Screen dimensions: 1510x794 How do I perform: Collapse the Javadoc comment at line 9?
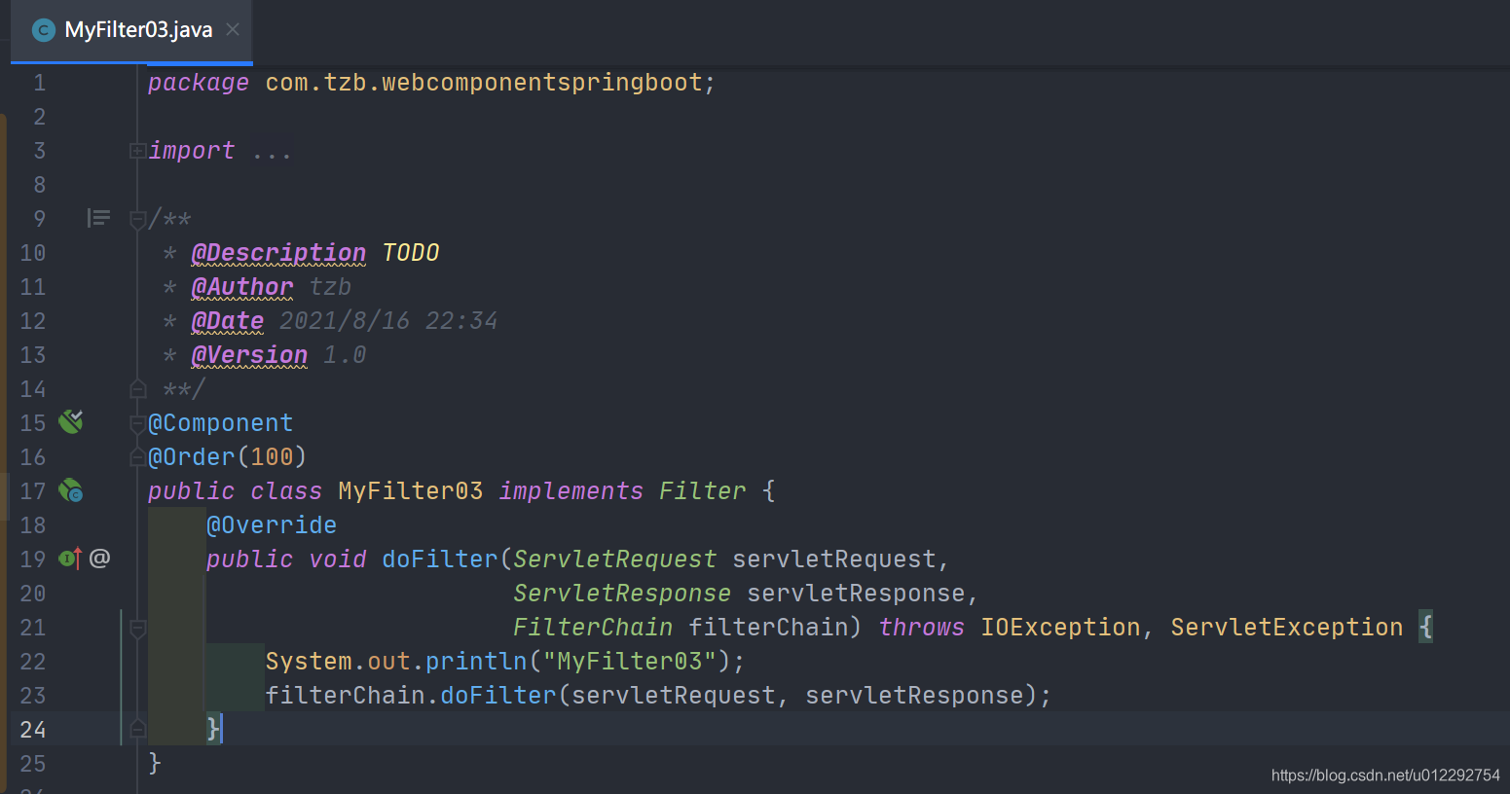coord(137,219)
